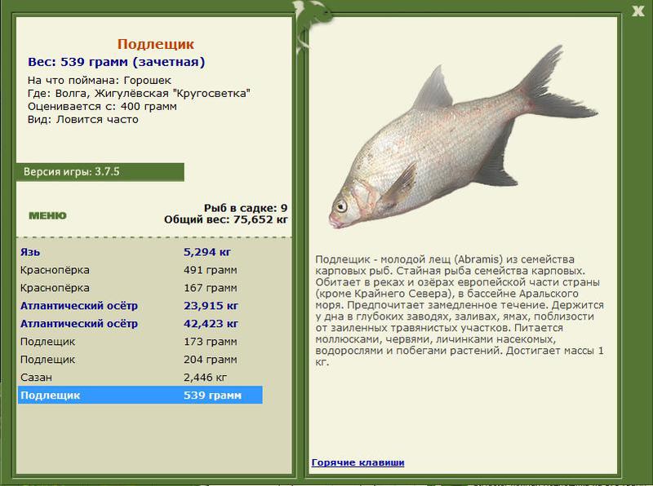Click the highlighted Подлещик 539 грамм row

click(140, 395)
